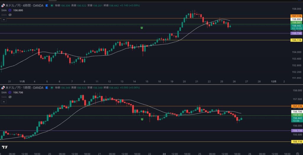Click the USD/JPY currency flag icon on the 4-hour chart

point(3,5)
